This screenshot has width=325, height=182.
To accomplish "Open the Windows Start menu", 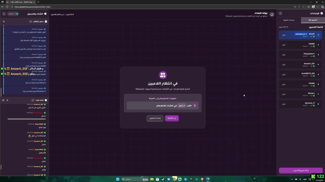I will pos(118,179).
